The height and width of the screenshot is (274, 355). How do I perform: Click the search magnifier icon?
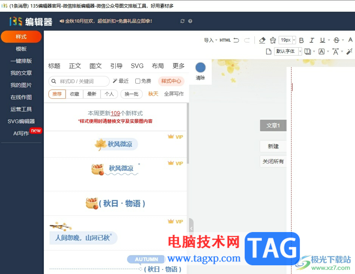[54, 81]
